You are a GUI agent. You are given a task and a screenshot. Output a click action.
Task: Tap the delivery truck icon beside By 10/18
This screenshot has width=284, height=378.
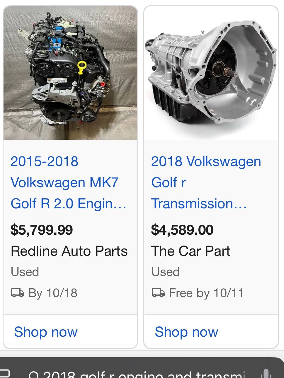[x=18, y=293]
